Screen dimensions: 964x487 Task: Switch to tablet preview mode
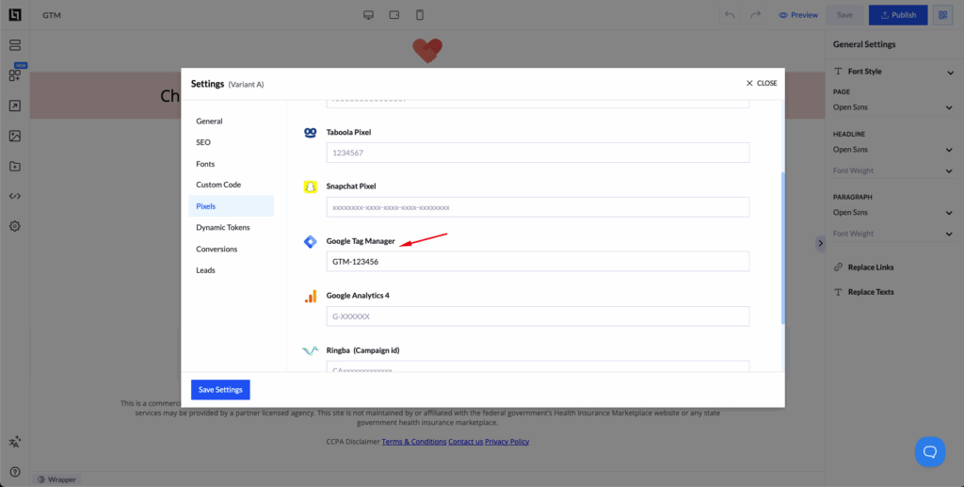tap(394, 15)
